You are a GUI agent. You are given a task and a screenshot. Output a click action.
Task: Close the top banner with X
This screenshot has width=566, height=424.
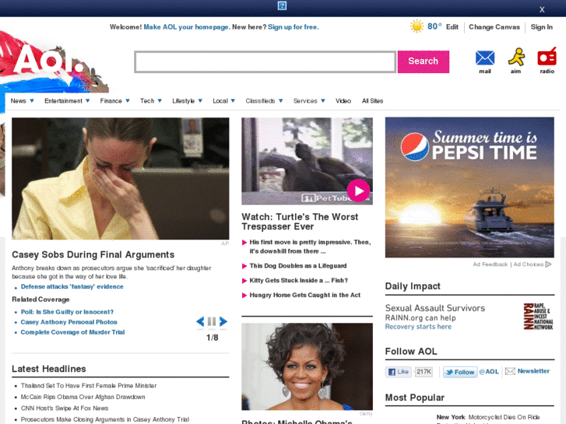(542, 10)
